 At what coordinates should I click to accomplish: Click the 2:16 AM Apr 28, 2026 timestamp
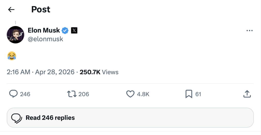pos(41,72)
